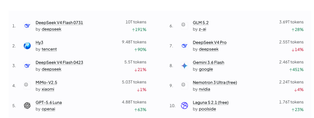This screenshot has height=118, width=314.
Task: Open the Laguna S 2.1 (free) link
Action: (x=211, y=102)
